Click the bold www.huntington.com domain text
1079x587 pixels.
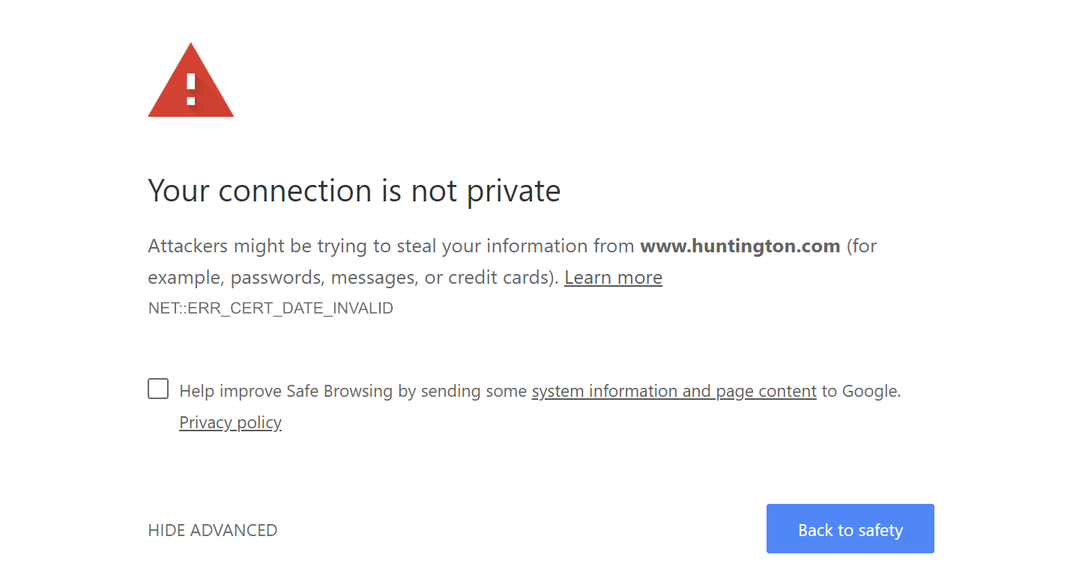click(x=740, y=246)
